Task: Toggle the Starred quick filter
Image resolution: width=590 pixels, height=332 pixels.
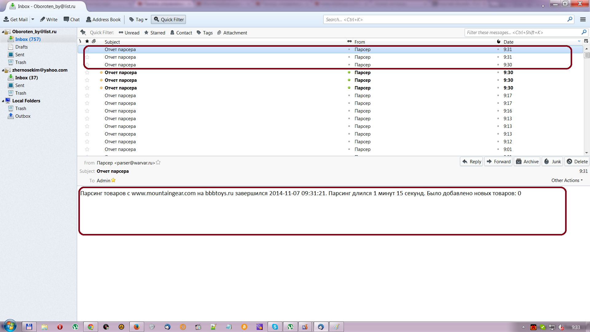Action: 155,33
